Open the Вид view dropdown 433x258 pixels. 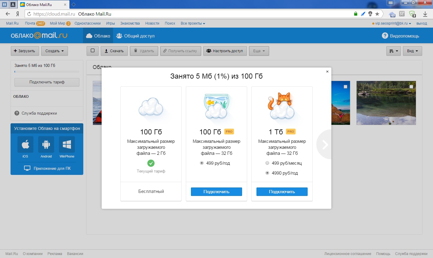tap(413, 51)
